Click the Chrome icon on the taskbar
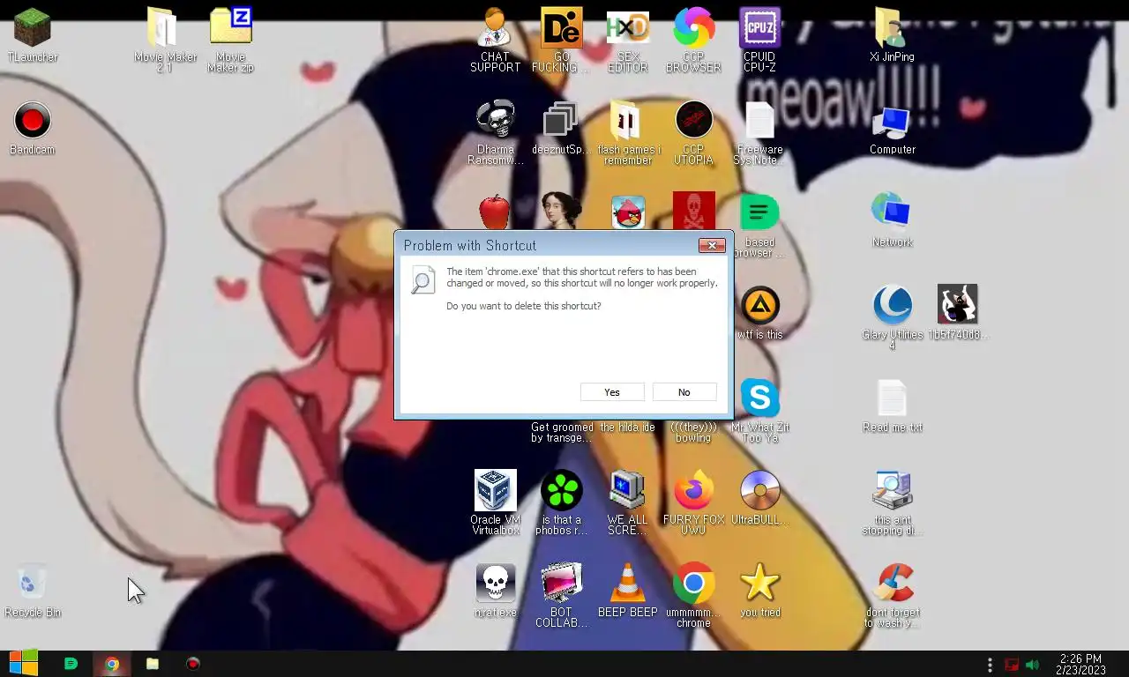This screenshot has height=677, width=1129. 112,664
